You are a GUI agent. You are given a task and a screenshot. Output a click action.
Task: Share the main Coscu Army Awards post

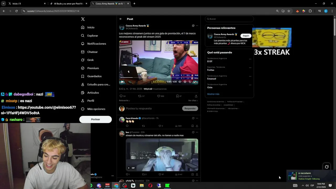pyautogui.click(x=196, y=96)
